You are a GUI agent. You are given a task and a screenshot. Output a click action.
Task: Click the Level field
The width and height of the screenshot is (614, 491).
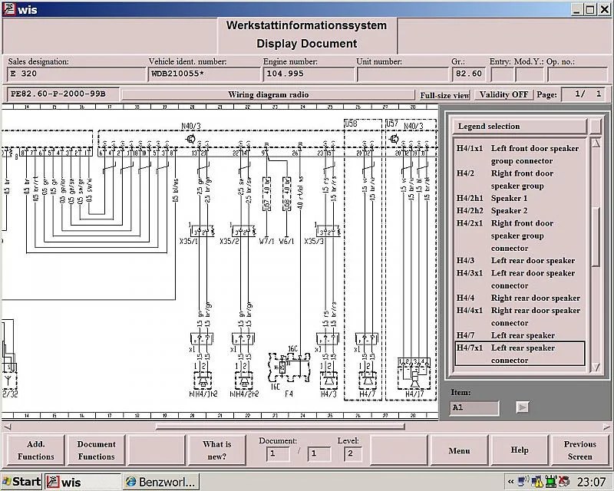[352, 454]
